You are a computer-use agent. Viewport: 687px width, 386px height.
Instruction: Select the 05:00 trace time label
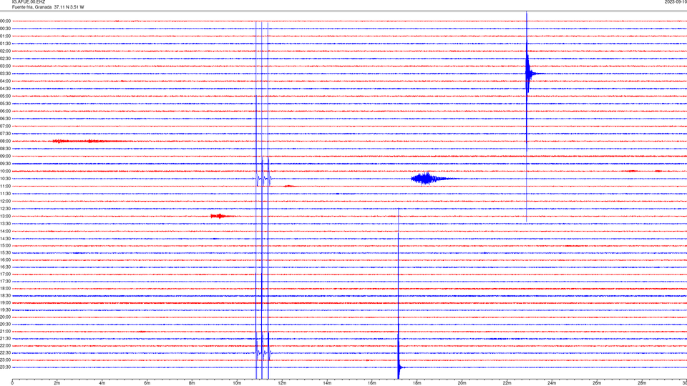(x=5, y=96)
